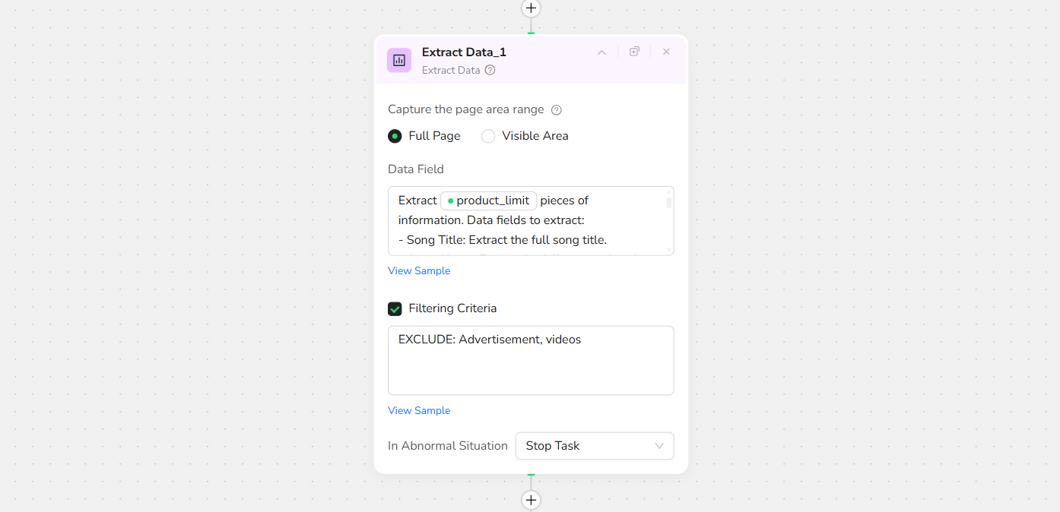Open help for Capture the page area range
This screenshot has width=1060, height=512.
(x=556, y=110)
